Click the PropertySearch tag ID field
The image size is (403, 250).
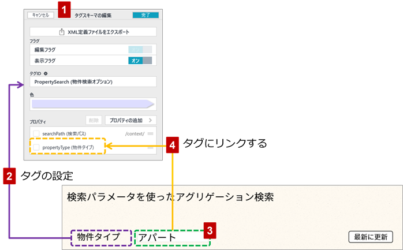pos(93,82)
